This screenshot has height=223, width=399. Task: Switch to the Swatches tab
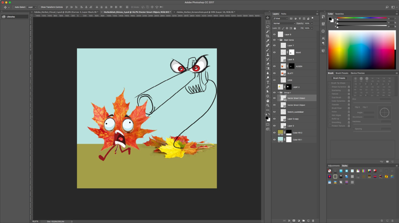click(339, 14)
